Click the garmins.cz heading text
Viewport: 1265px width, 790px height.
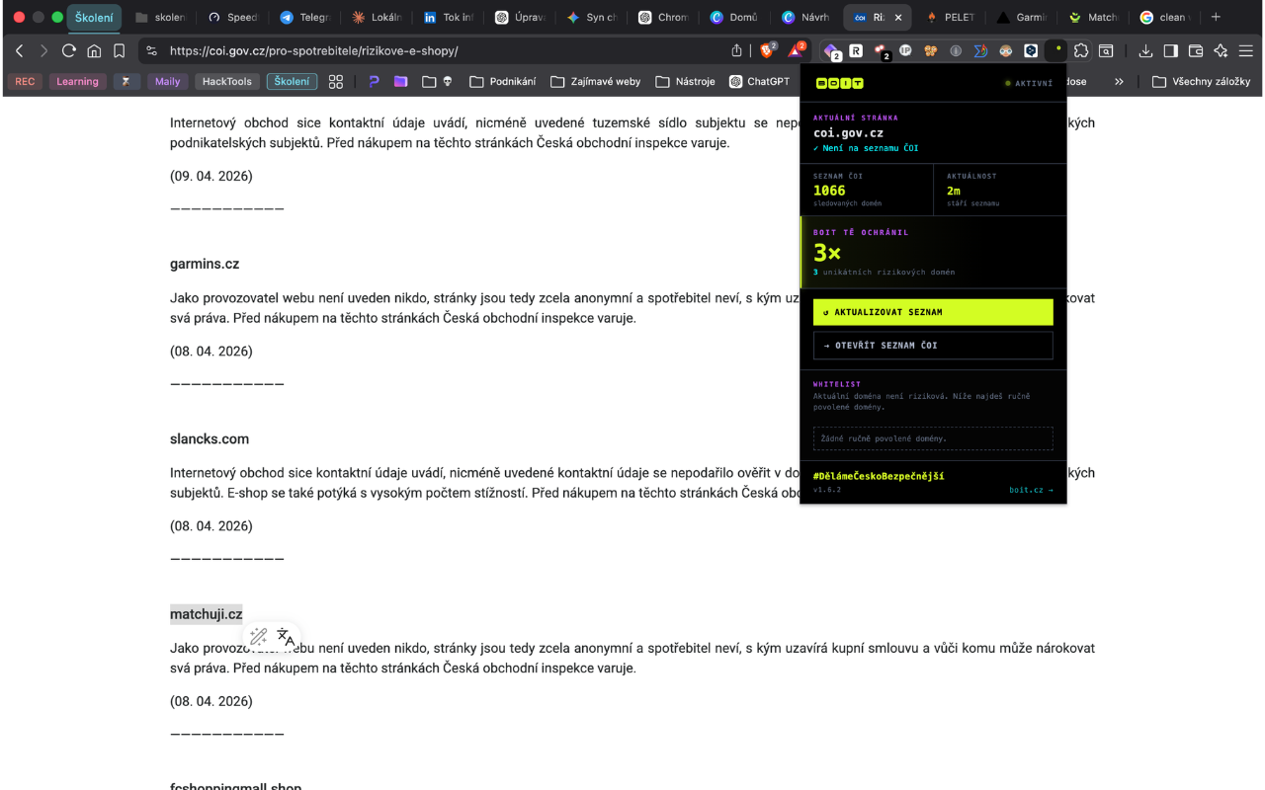tap(205, 264)
